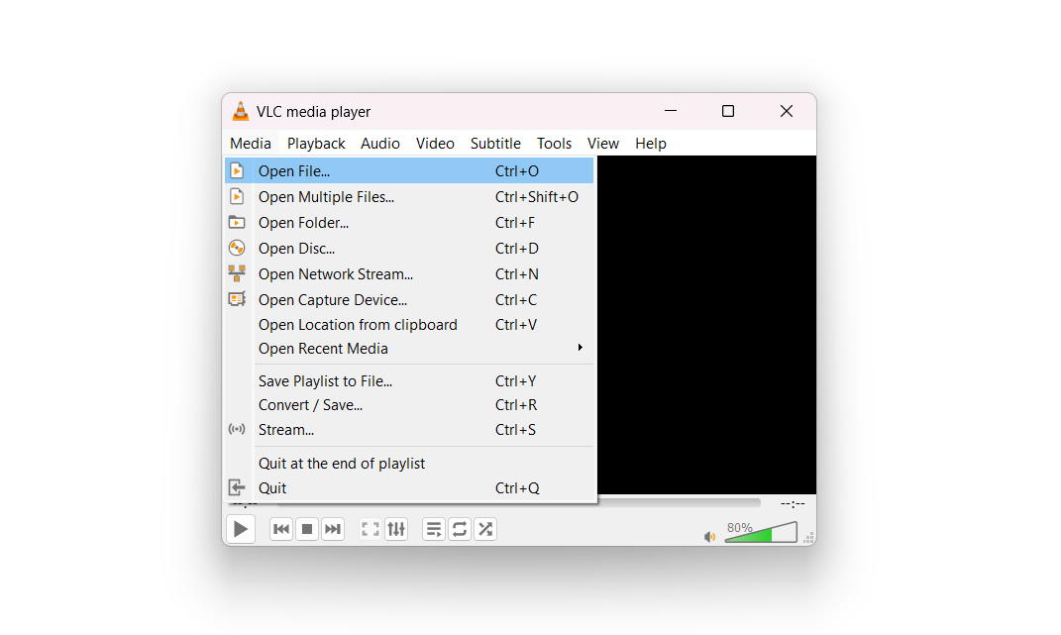1061x635 pixels.
Task: Choose Open Folder… entry
Action: coord(409,222)
